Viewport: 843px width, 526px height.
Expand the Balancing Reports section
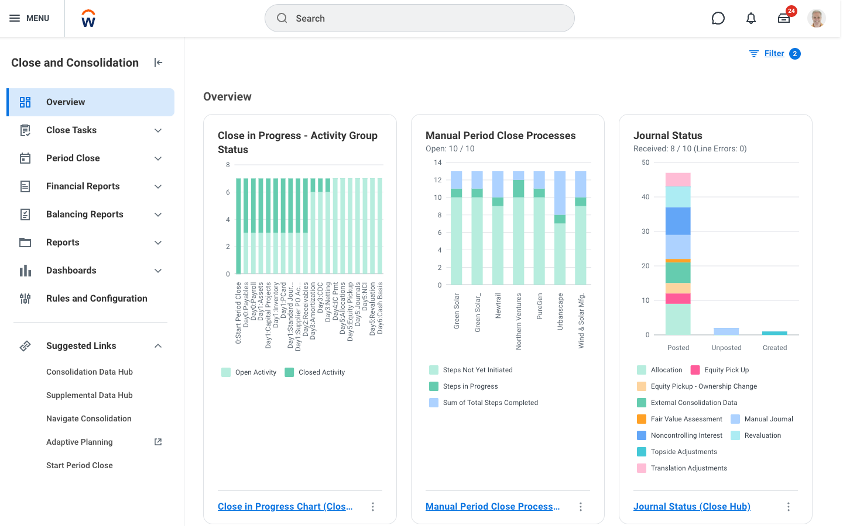tap(157, 214)
